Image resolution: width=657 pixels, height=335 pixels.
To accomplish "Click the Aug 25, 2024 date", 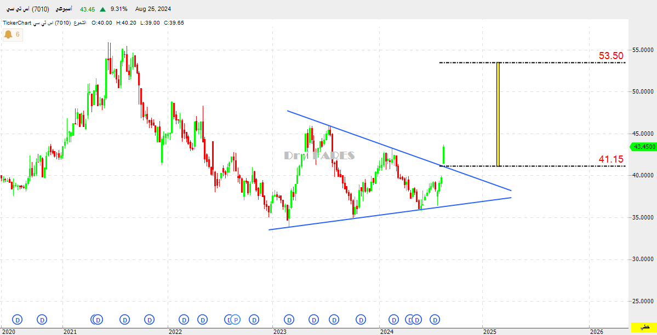I will point(153,9).
